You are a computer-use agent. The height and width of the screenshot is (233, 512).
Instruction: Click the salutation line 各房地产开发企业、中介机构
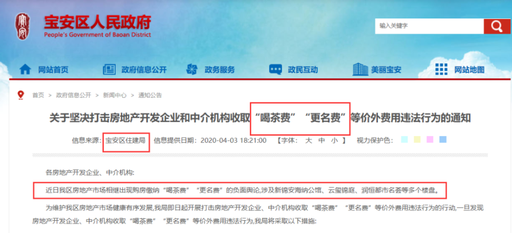pyautogui.click(x=90, y=172)
